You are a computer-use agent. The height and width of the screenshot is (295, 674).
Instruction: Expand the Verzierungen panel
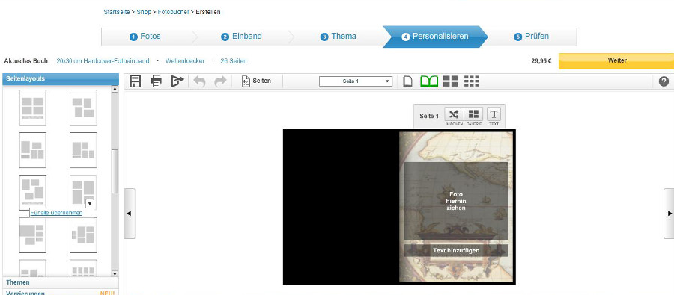pyautogui.click(x=61, y=293)
